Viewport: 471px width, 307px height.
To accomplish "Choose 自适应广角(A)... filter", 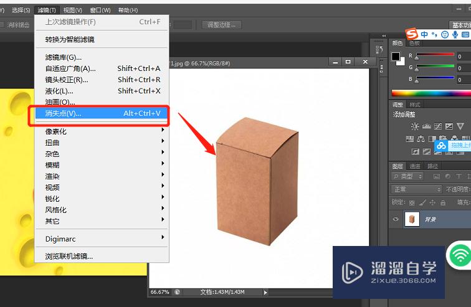I will 102,68.
